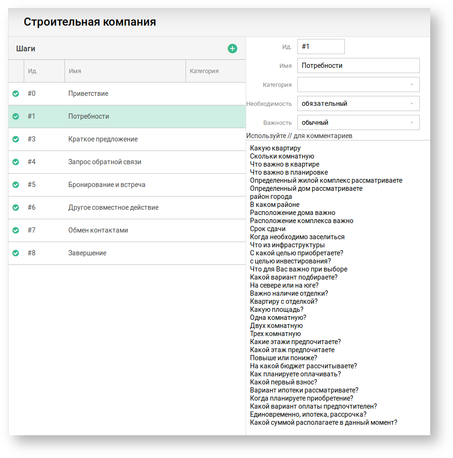Open the Важность dropdown showing обычный
The height and width of the screenshot is (458, 453).
tap(359, 122)
